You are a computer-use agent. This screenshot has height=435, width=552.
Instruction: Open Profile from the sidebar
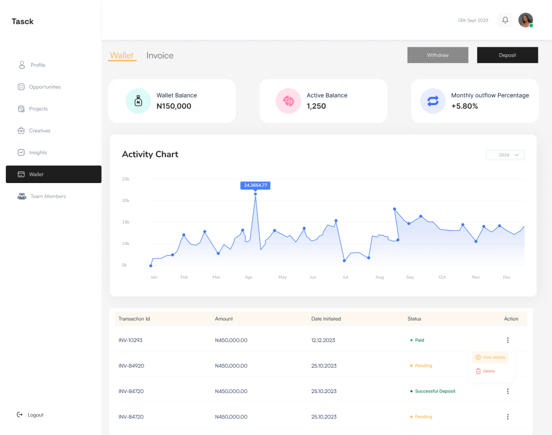tap(38, 65)
